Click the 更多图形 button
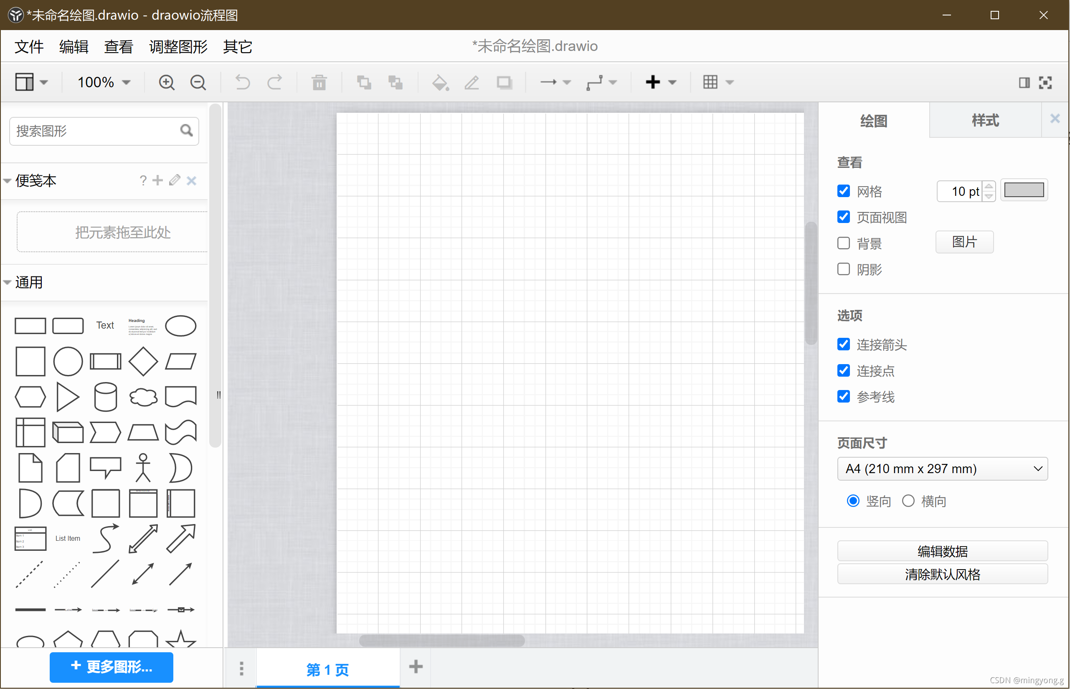 coord(111,667)
